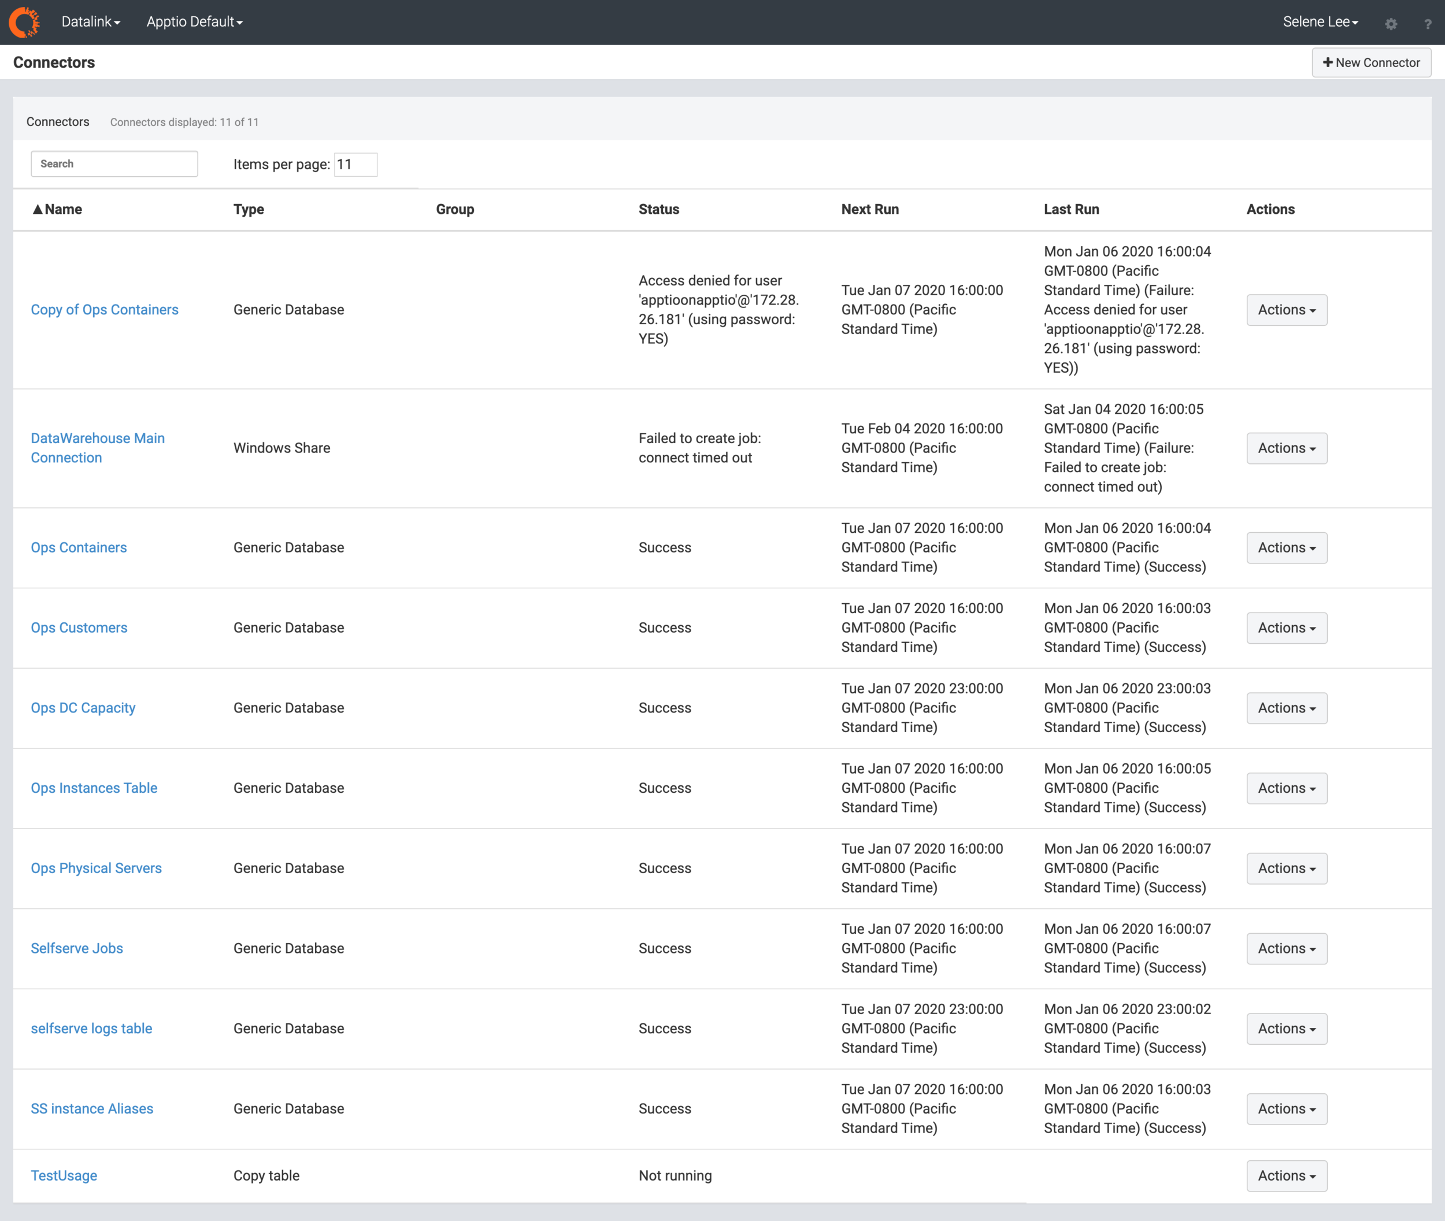Open the Datalink dropdown menu
This screenshot has height=1221, width=1445.
pyautogui.click(x=91, y=22)
